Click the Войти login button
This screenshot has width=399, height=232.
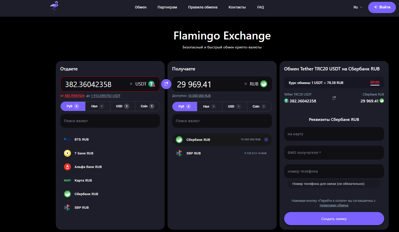point(382,7)
